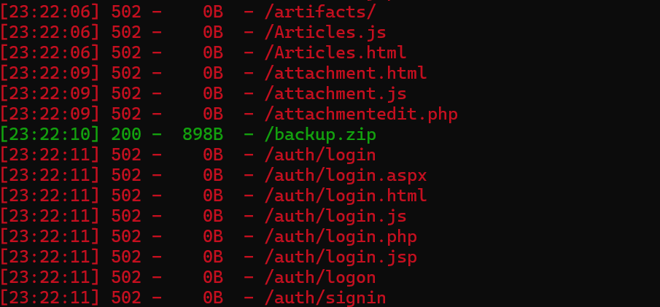Click the /auth/login path without extension

(320, 155)
